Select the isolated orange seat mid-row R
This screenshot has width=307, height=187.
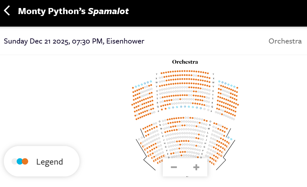click(180, 99)
